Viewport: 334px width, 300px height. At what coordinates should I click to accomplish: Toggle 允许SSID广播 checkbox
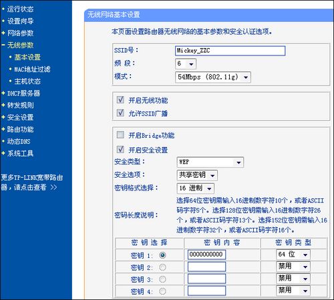(120, 113)
